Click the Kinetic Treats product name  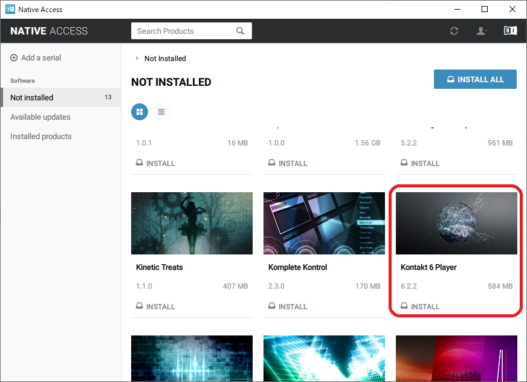tap(160, 267)
